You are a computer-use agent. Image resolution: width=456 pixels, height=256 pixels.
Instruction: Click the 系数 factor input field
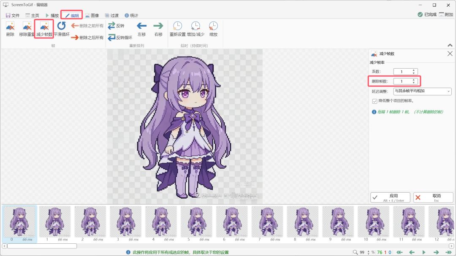pyautogui.click(x=405, y=71)
